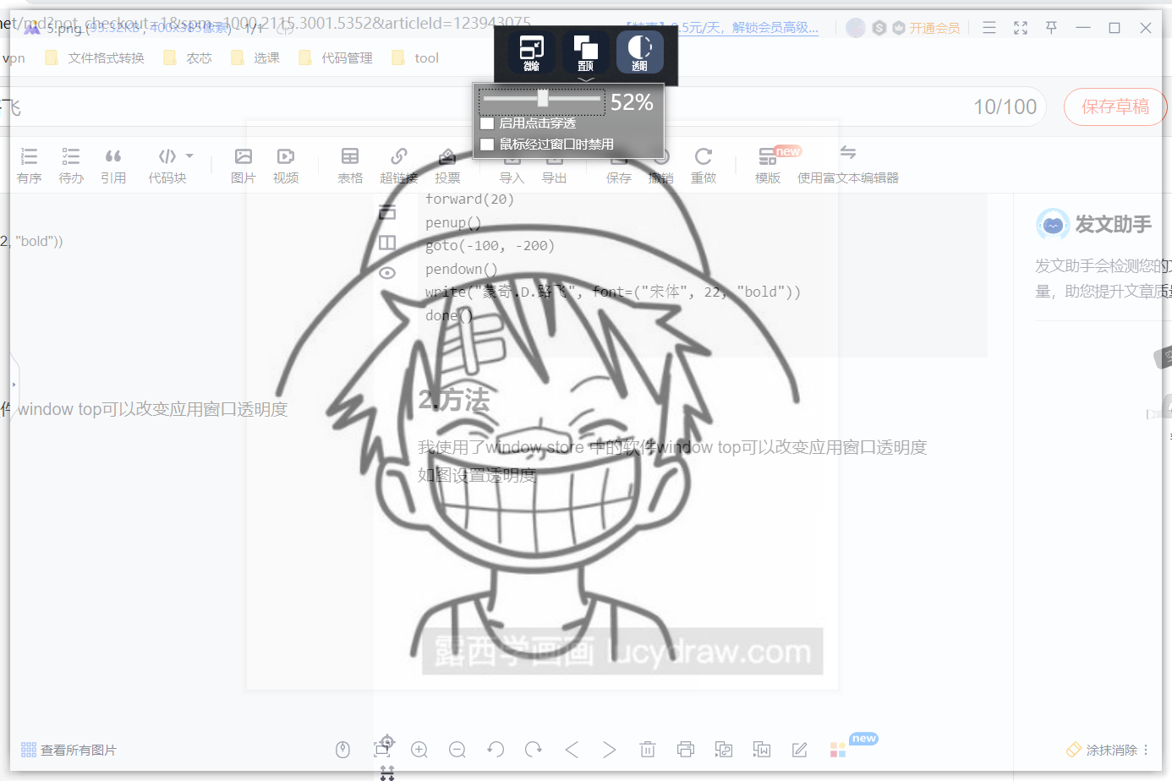
Task: Pin the image viewer window on top
Action: (x=1052, y=28)
